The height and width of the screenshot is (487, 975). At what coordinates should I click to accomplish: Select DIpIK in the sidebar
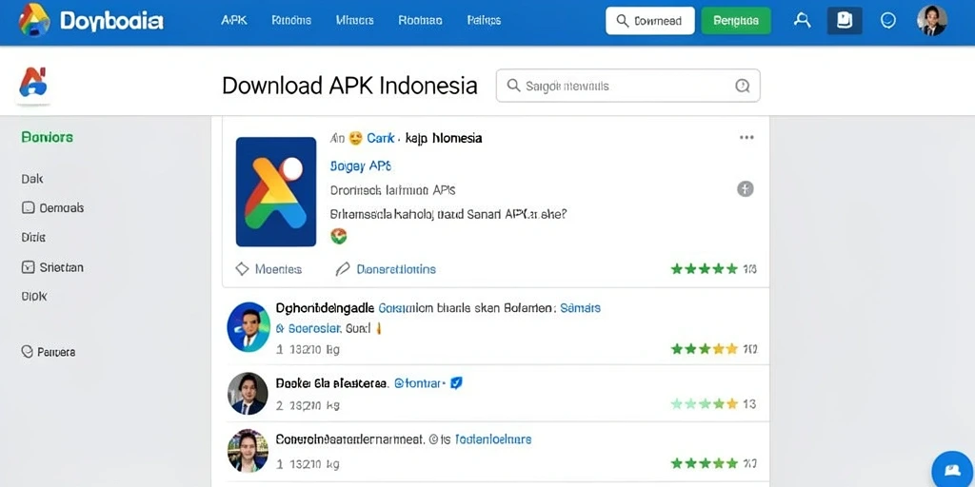click(34, 297)
